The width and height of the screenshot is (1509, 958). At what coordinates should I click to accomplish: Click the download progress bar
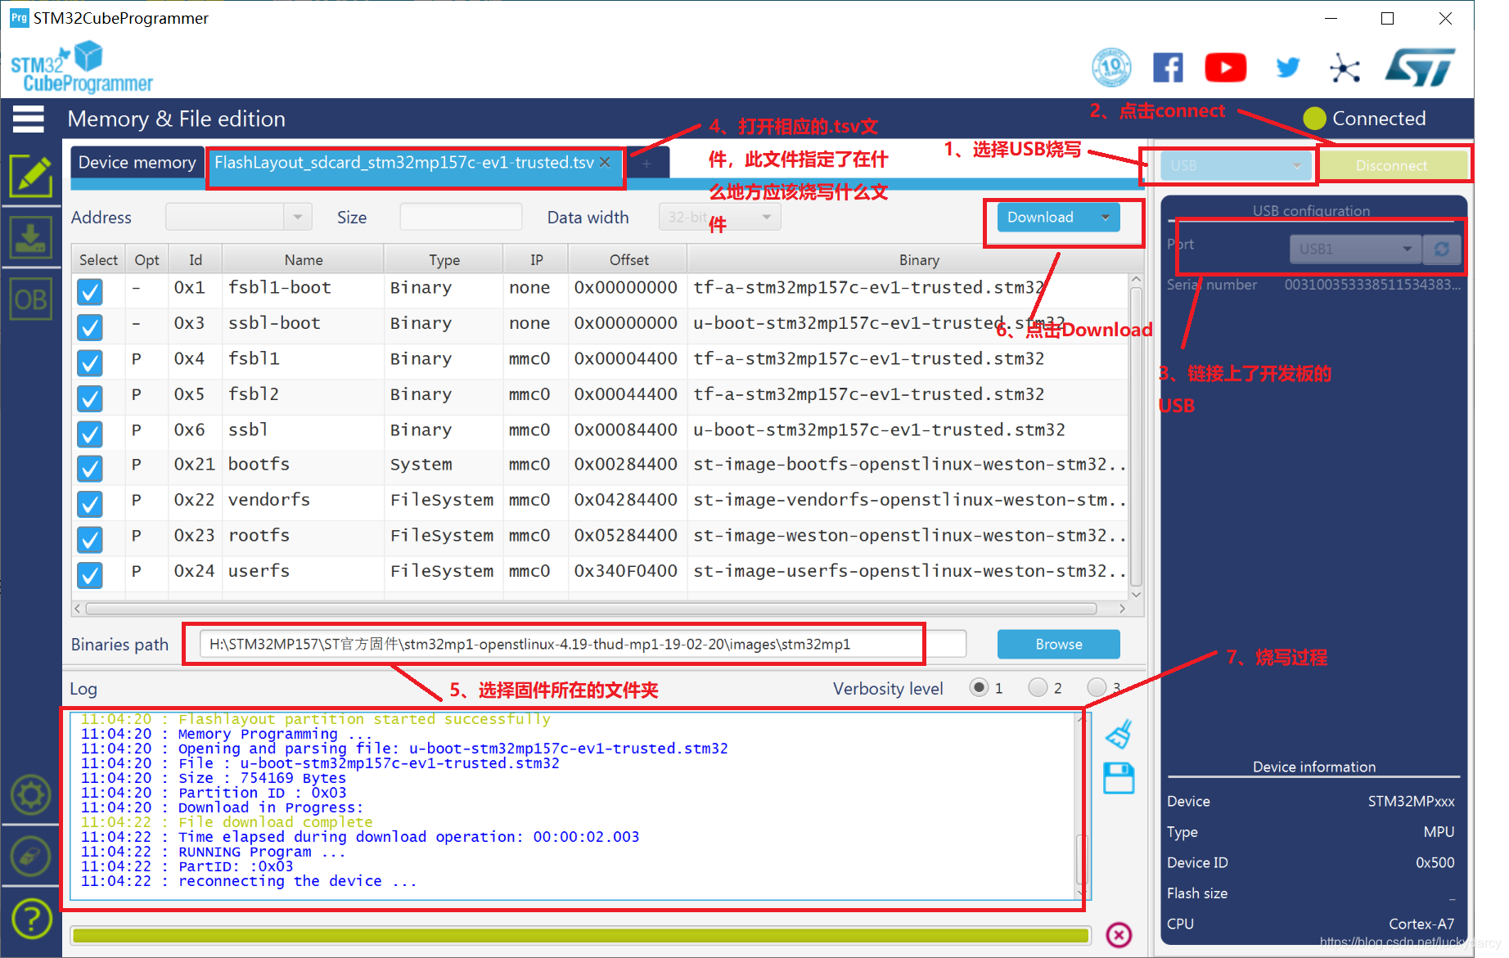tap(581, 935)
